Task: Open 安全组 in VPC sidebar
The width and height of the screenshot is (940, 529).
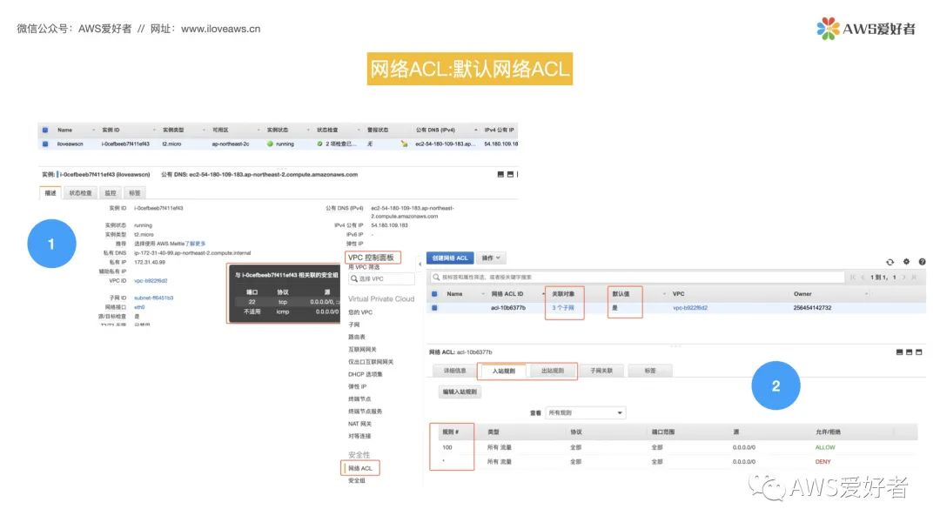Action: pos(357,480)
